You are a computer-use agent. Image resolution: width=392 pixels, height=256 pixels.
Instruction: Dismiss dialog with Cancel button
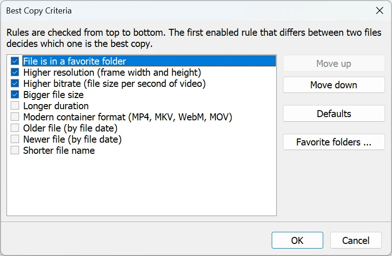[356, 240]
